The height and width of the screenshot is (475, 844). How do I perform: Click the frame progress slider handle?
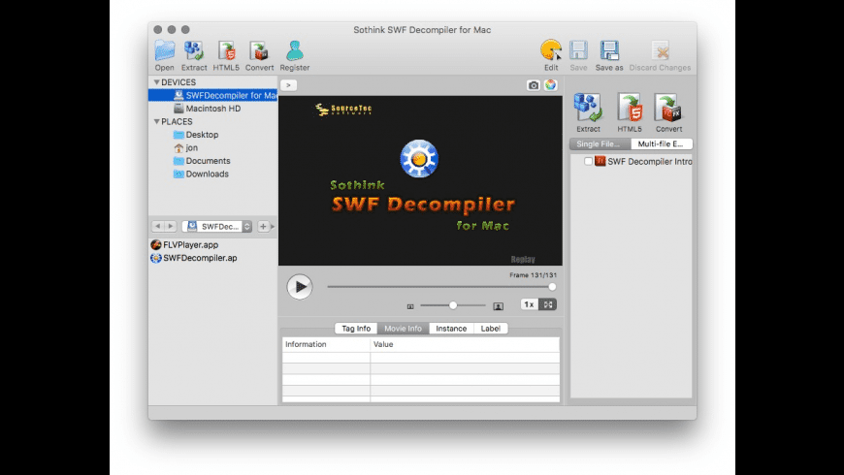coord(552,287)
